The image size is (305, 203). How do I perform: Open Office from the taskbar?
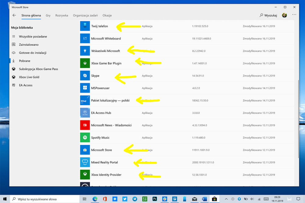click(x=105, y=199)
